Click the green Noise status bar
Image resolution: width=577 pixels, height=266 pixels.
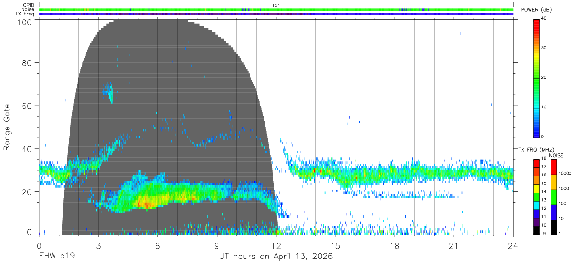pyautogui.click(x=276, y=9)
